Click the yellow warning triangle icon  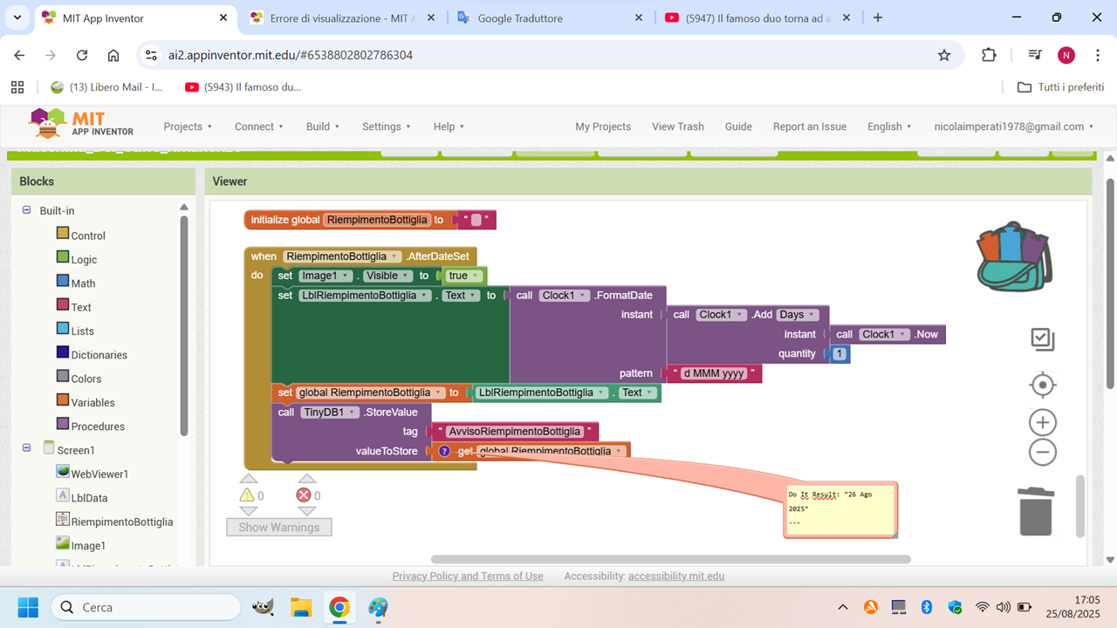[247, 495]
